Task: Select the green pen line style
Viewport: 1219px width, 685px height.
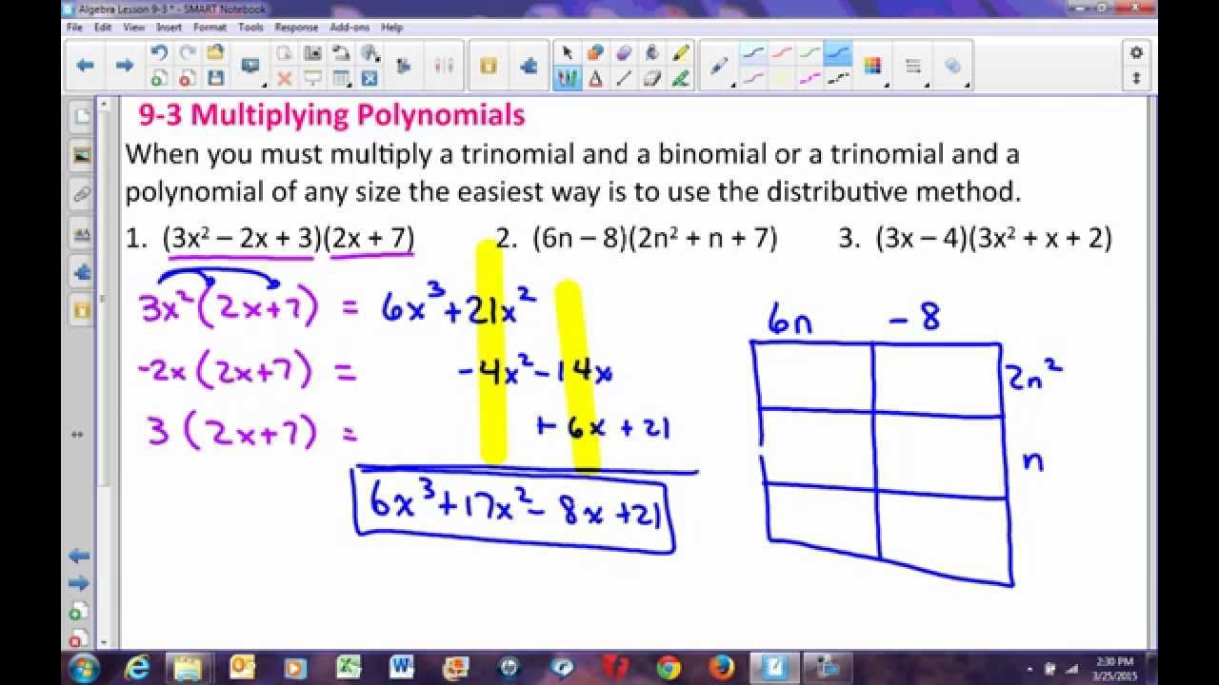Action: coord(810,54)
